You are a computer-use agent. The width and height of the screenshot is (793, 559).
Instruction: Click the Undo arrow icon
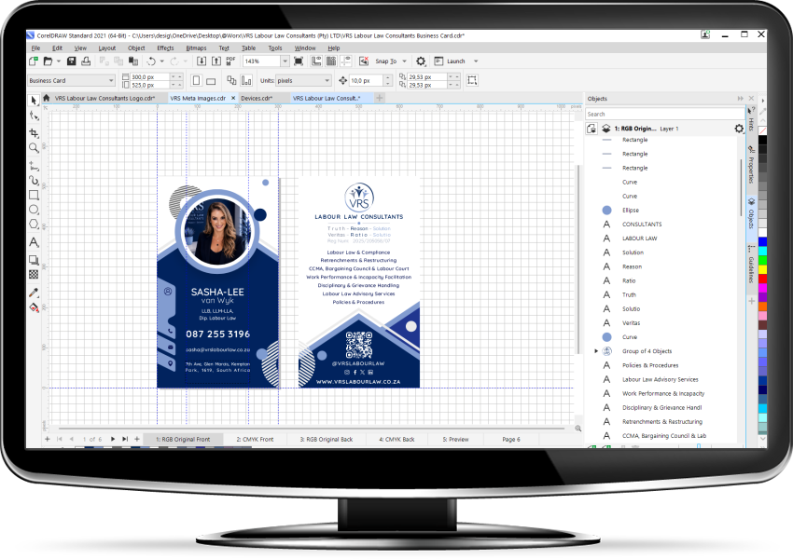151,61
